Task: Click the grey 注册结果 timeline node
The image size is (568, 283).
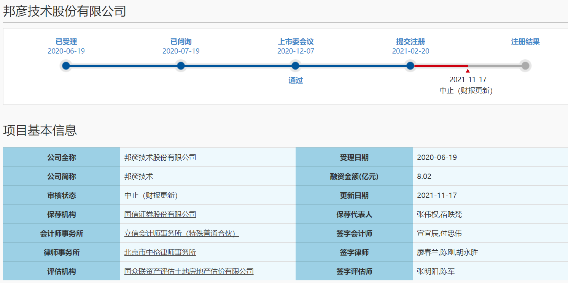Action: click(525, 66)
